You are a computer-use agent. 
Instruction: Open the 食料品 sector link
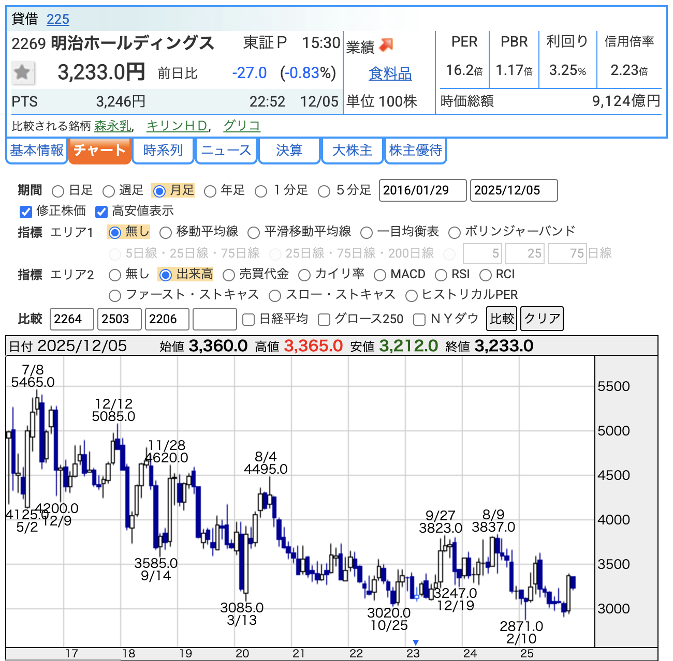click(390, 74)
